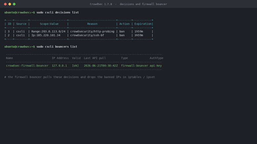This screenshot has height=144, width=257.
Task: Click the Range:203.0.113.0/24 scope value
Action: click(x=48, y=31)
